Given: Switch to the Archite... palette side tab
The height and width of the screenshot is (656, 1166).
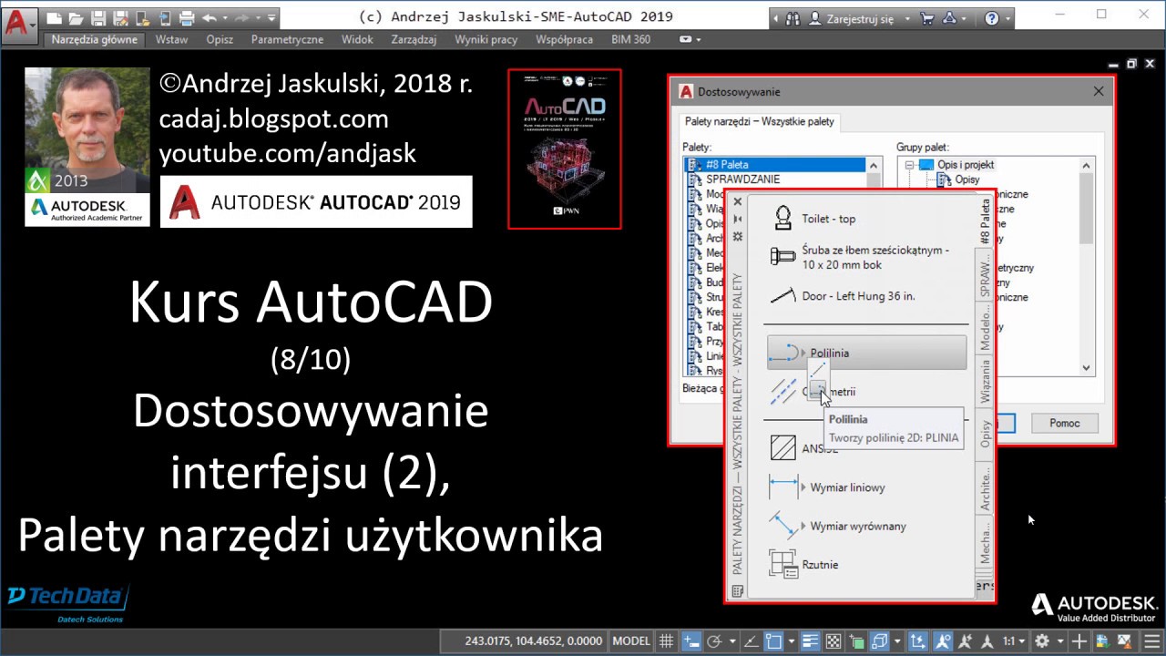Looking at the screenshot, I should [985, 487].
